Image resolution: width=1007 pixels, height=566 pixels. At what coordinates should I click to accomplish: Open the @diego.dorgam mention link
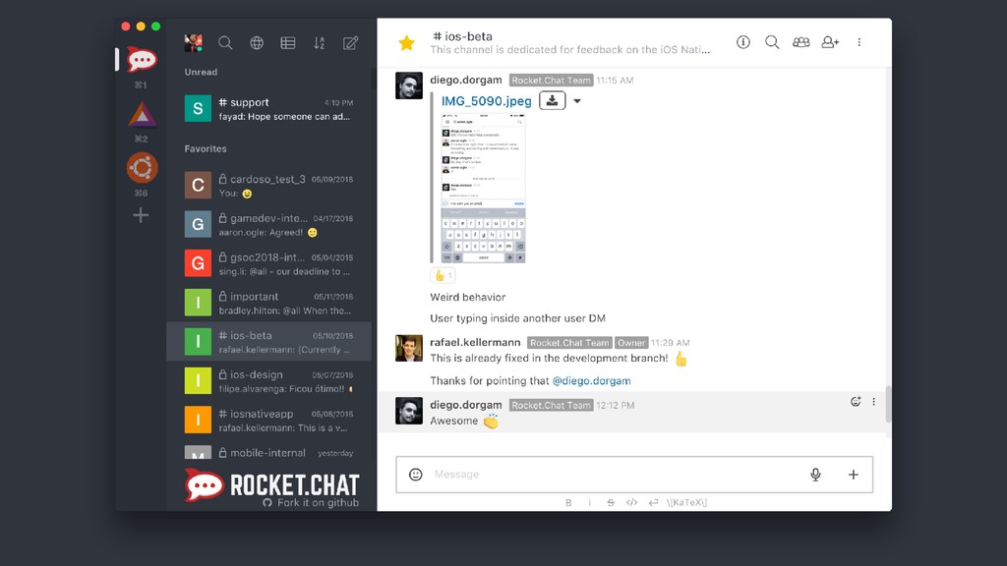591,380
